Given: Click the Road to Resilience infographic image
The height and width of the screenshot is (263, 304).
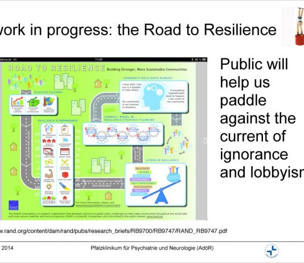Looking at the screenshot, I should coord(104,139).
